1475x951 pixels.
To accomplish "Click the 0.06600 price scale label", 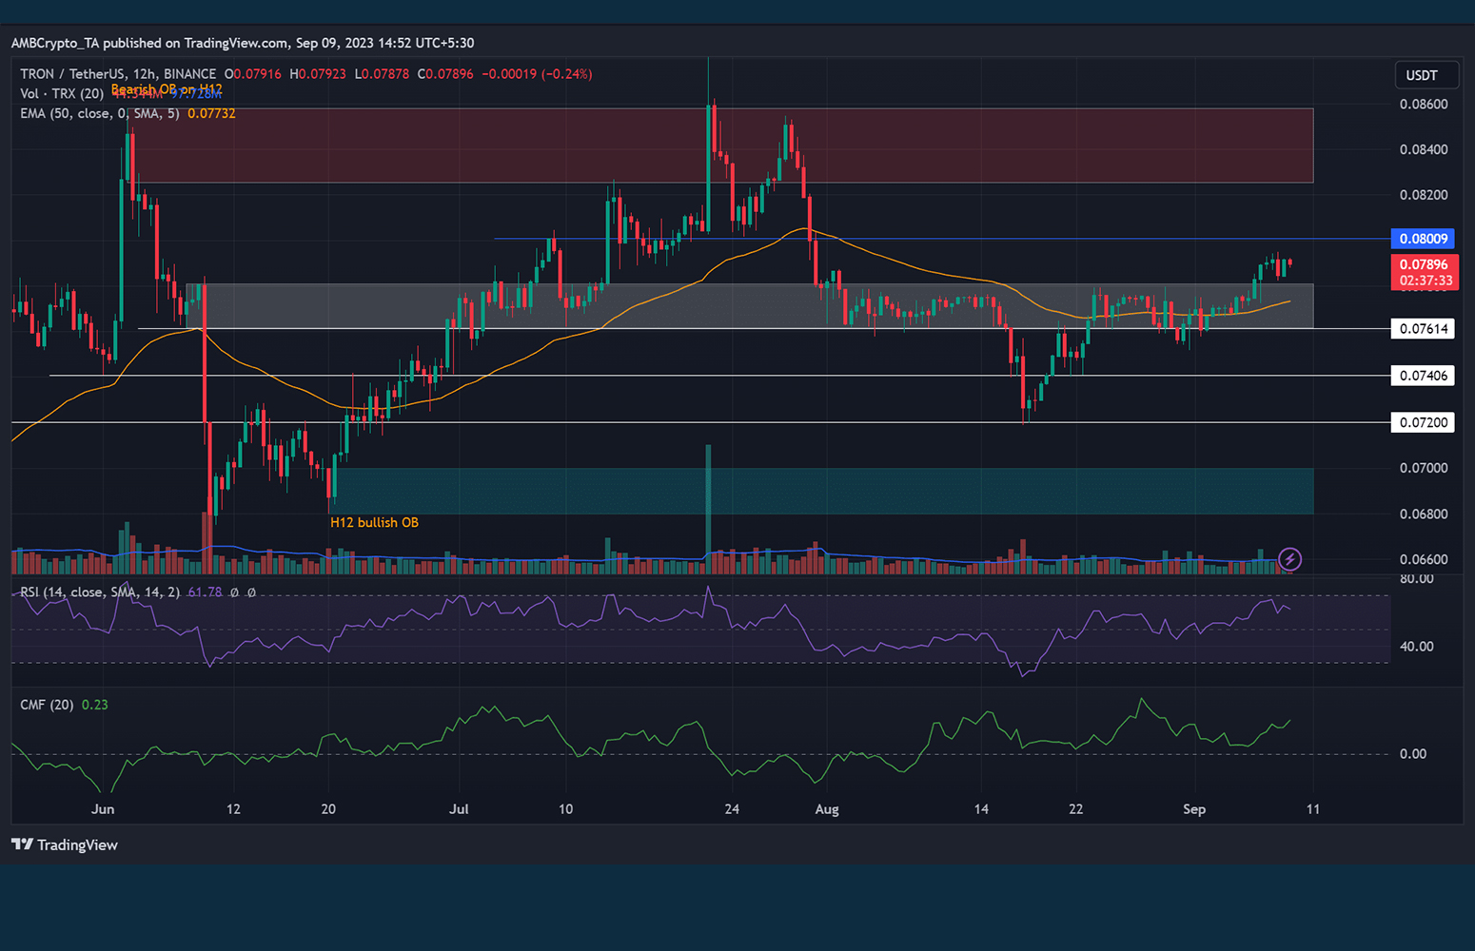I will tap(1424, 559).
